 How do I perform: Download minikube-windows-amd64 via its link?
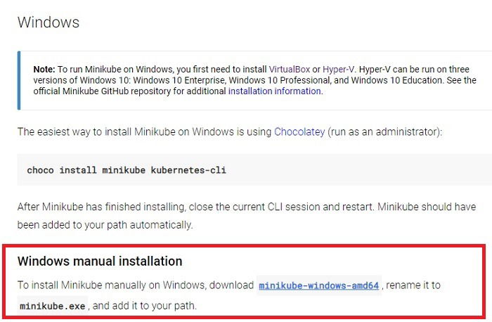(319, 285)
